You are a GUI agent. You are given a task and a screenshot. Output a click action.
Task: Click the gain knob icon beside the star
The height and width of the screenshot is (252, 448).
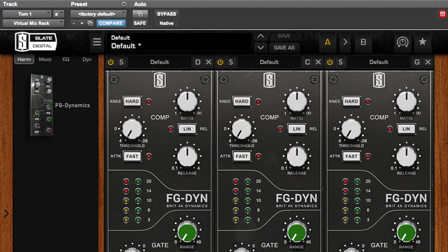coord(402,42)
